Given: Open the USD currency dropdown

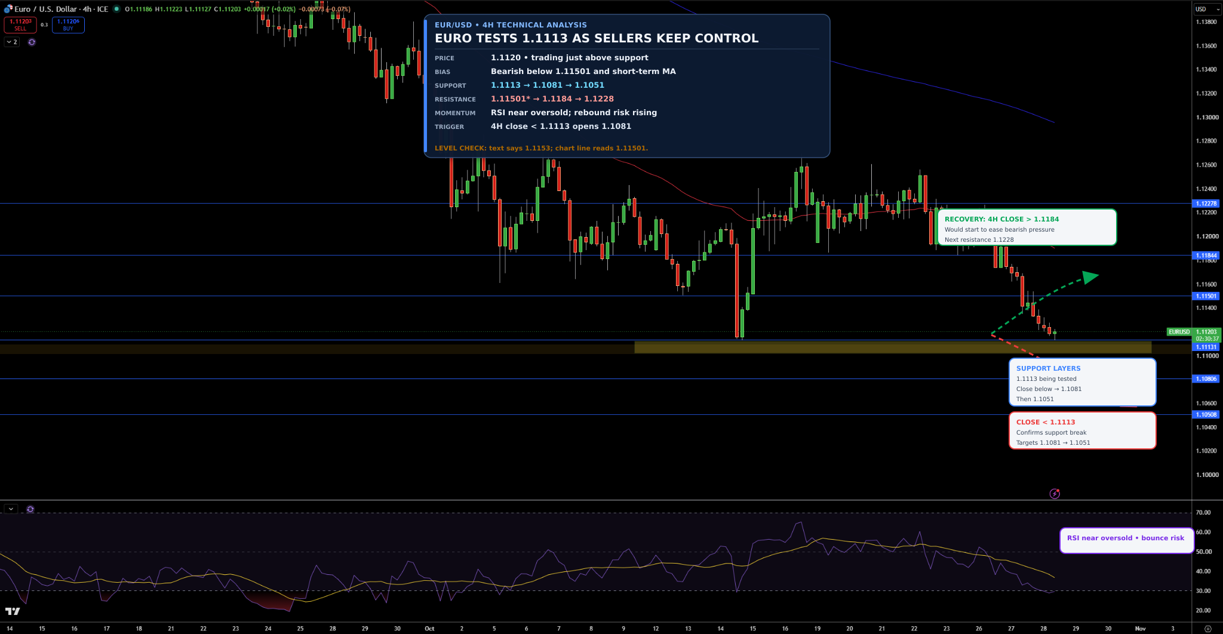Looking at the screenshot, I should tap(1207, 9).
